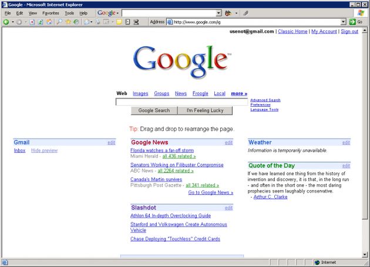
Task: Open the View menu
Action: point(33,13)
